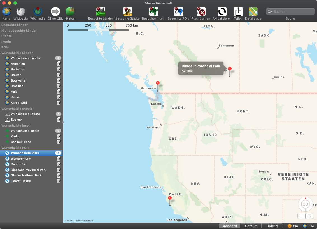Select Wunschziele Länder in the sidebar
This screenshot has height=229, width=317.
pos(25,58)
